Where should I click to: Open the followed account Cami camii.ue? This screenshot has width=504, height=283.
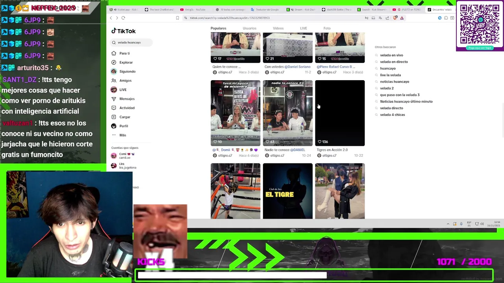(124, 156)
